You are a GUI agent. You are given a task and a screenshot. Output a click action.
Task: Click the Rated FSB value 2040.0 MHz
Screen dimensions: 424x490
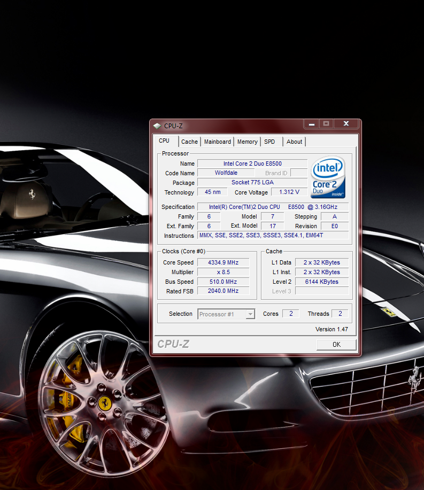223,291
